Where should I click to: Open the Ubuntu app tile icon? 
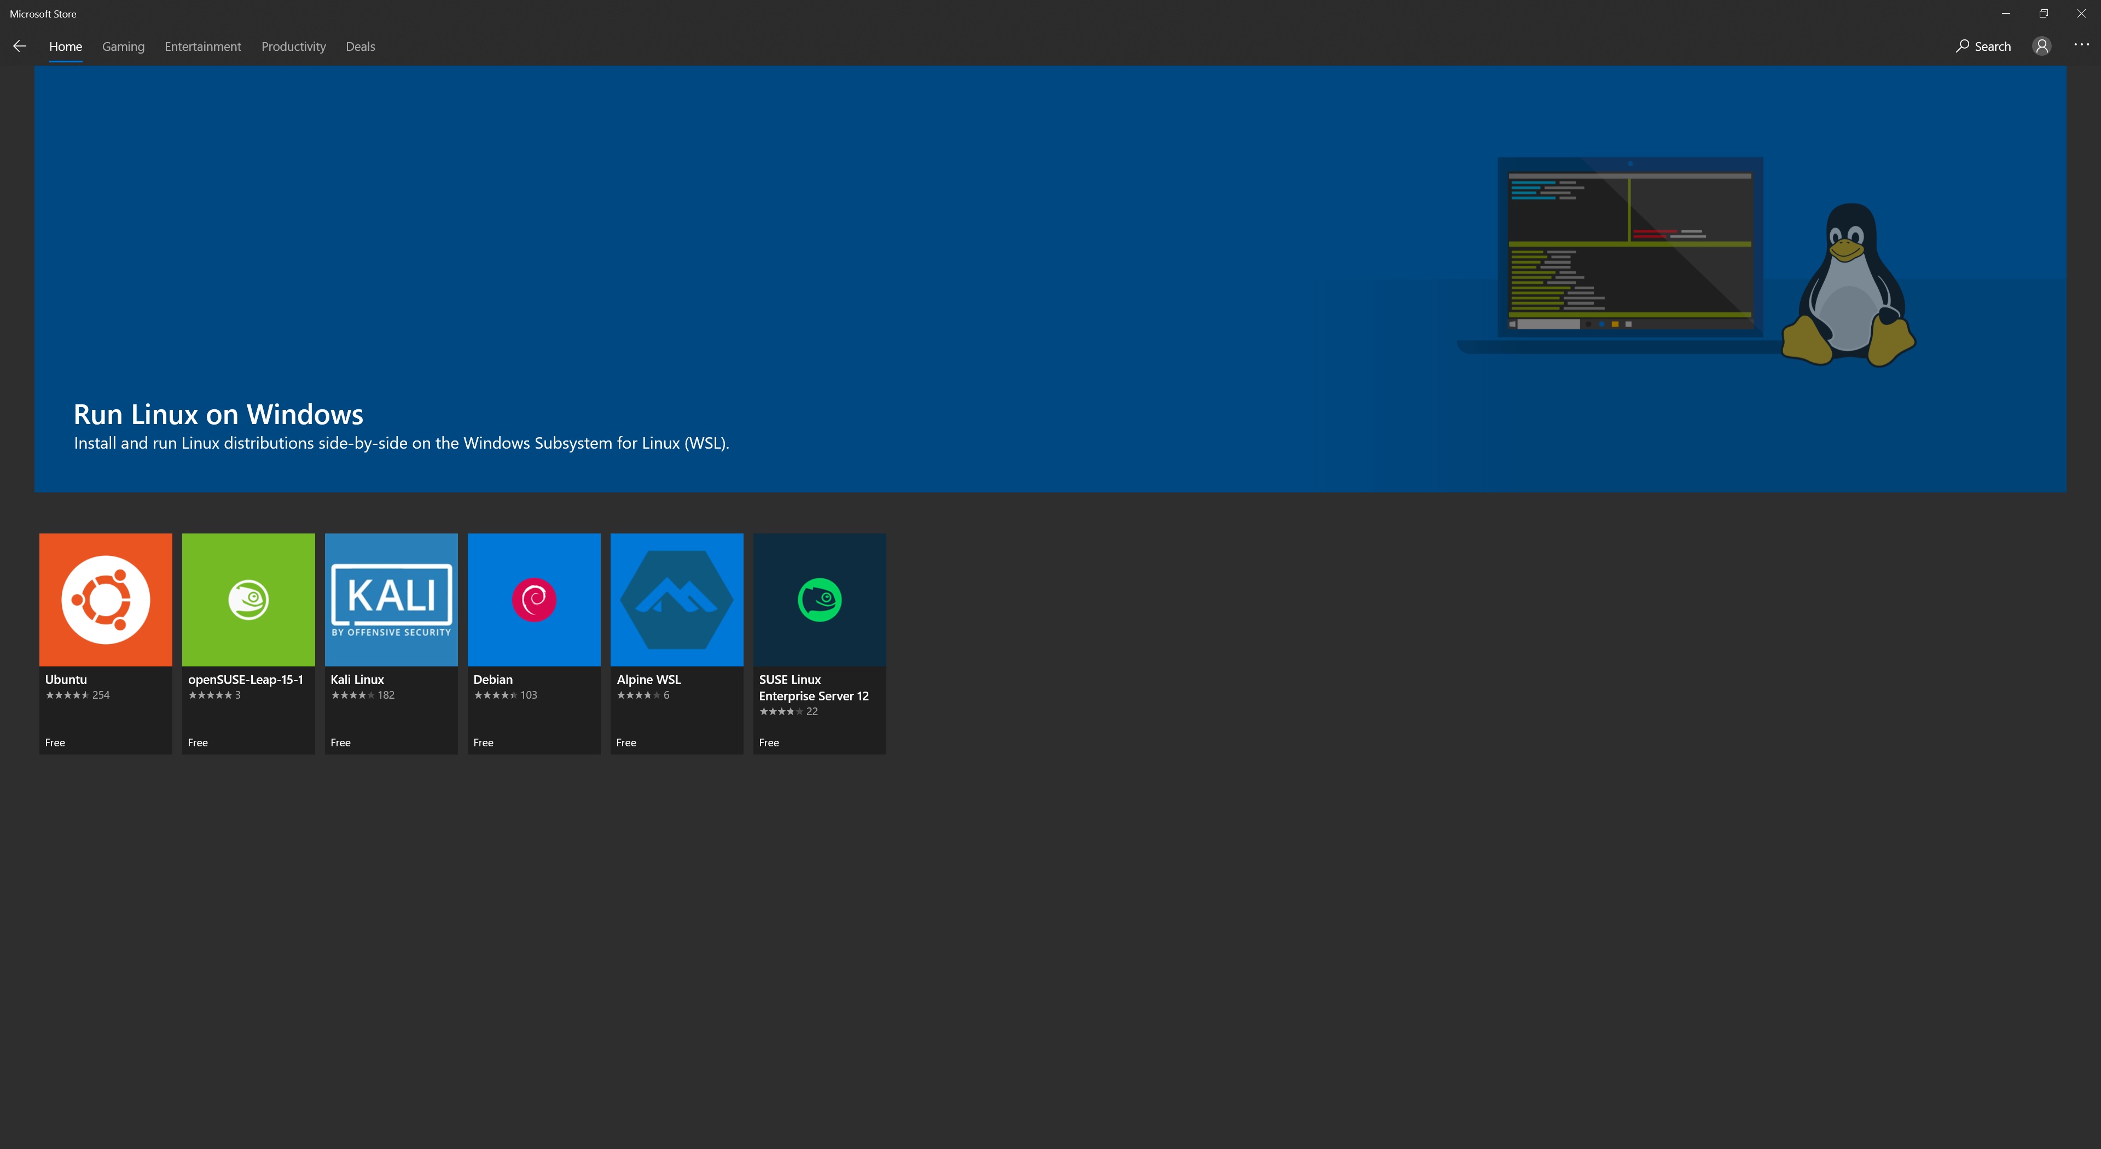click(106, 599)
